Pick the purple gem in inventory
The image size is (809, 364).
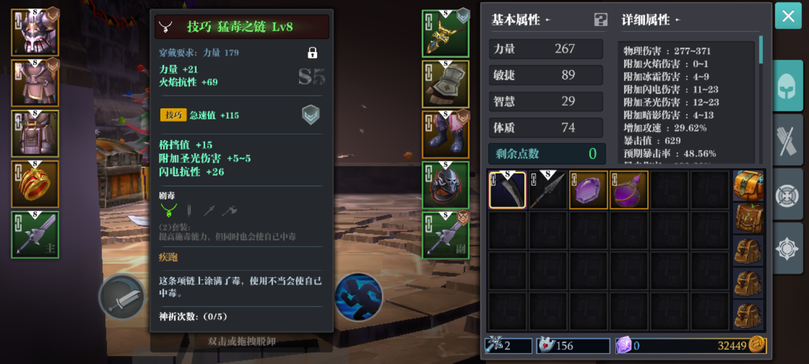(588, 190)
